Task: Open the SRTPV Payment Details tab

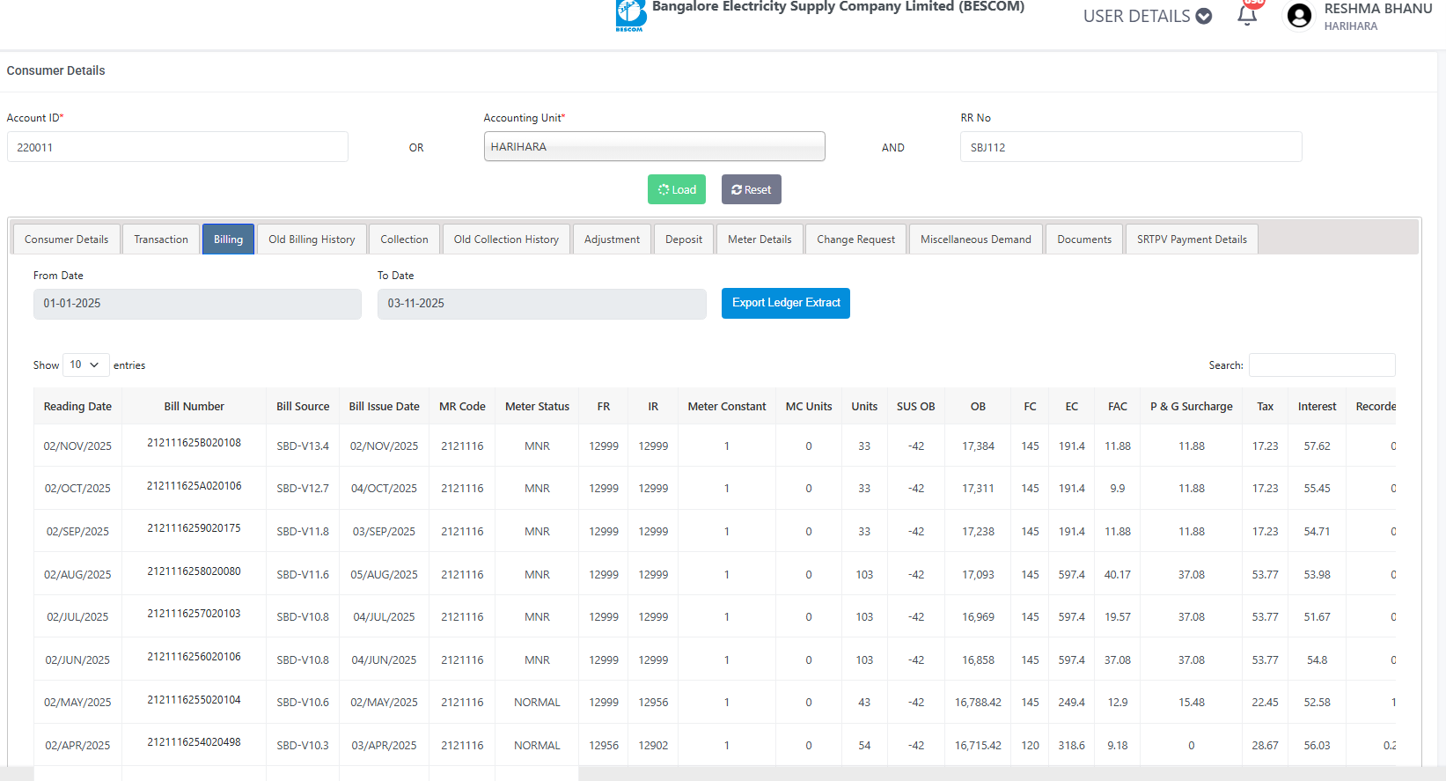Action: coord(1191,239)
